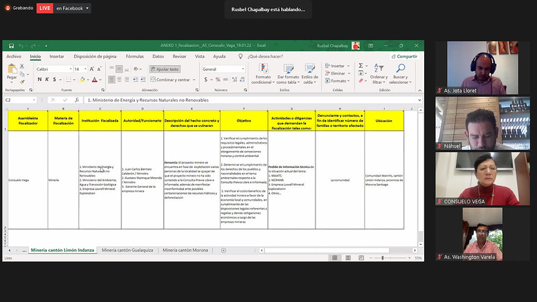The width and height of the screenshot is (537, 302).
Task: Switch to Disposición de página tab
Action: 95,56
